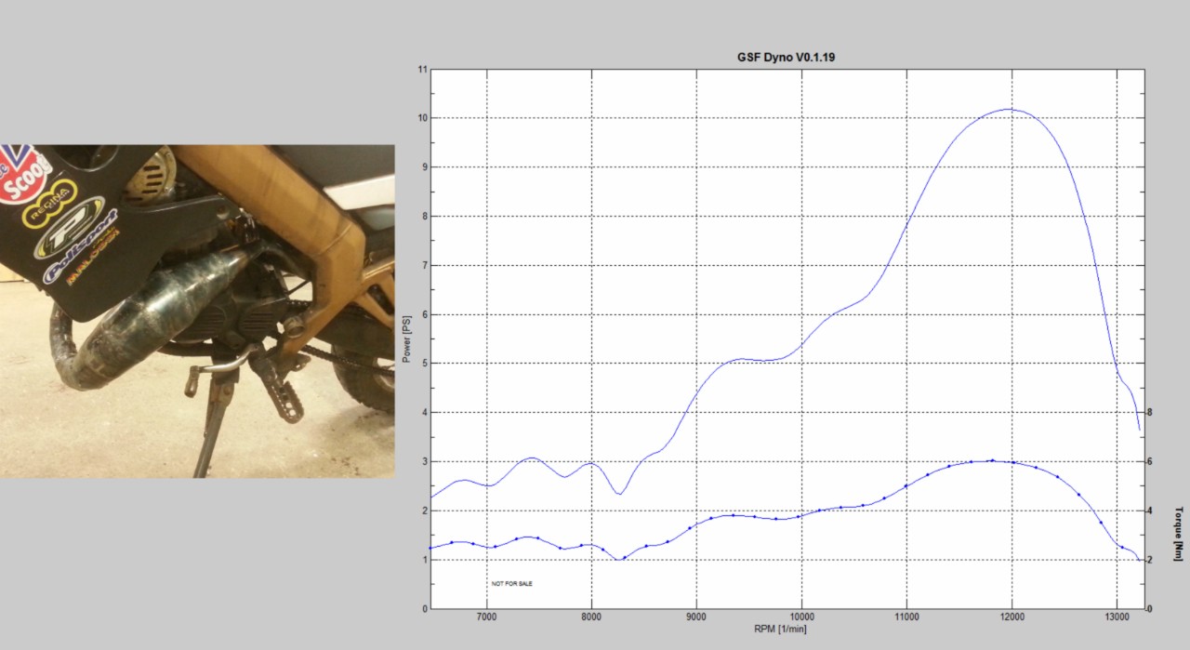Screen dimensions: 1190x650
Task: Click the 9000 RPM tick label
Action: [x=696, y=617]
